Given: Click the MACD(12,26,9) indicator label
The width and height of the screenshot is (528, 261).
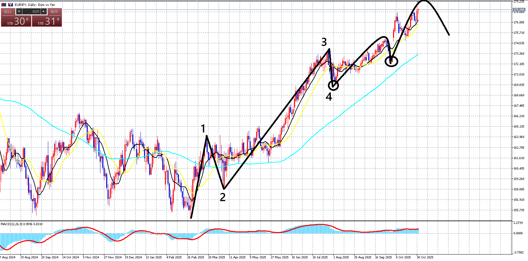Looking at the screenshot, I should point(22,224).
